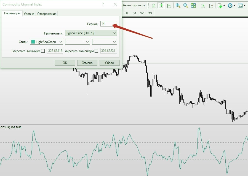Viewport: 248px width, 176px height.
Task: Open the Уровни tab
Action: pos(29,14)
